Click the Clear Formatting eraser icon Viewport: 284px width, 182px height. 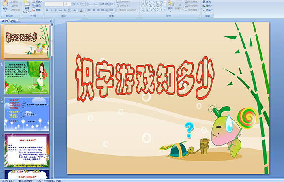(x=83, y=4)
